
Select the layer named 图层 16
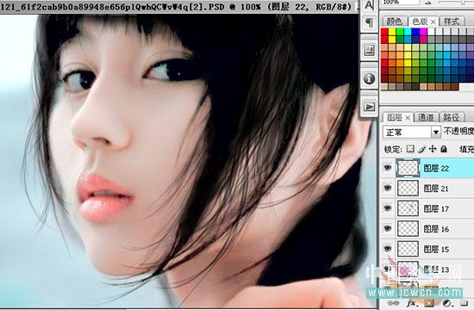pyautogui.click(x=436, y=229)
